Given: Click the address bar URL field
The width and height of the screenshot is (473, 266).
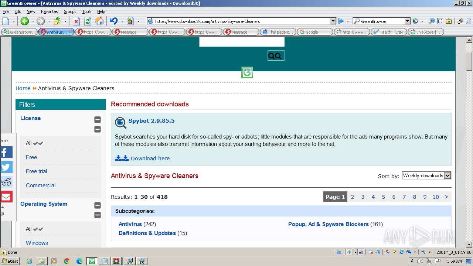Looking at the screenshot, I should [242, 21].
